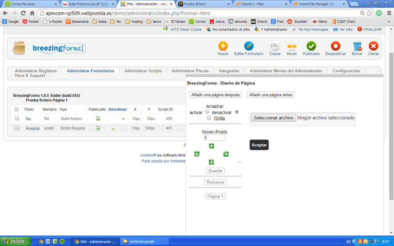Launch Spotify from quick launch
Viewport: 394px width, 246px height.
point(62,242)
